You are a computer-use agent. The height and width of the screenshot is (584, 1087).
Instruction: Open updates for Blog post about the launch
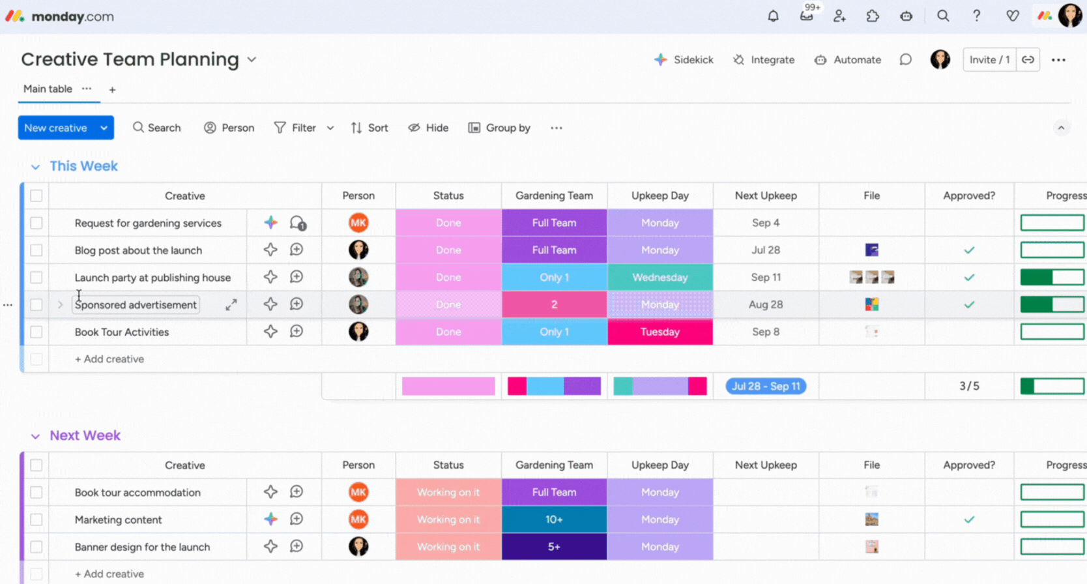(x=297, y=250)
